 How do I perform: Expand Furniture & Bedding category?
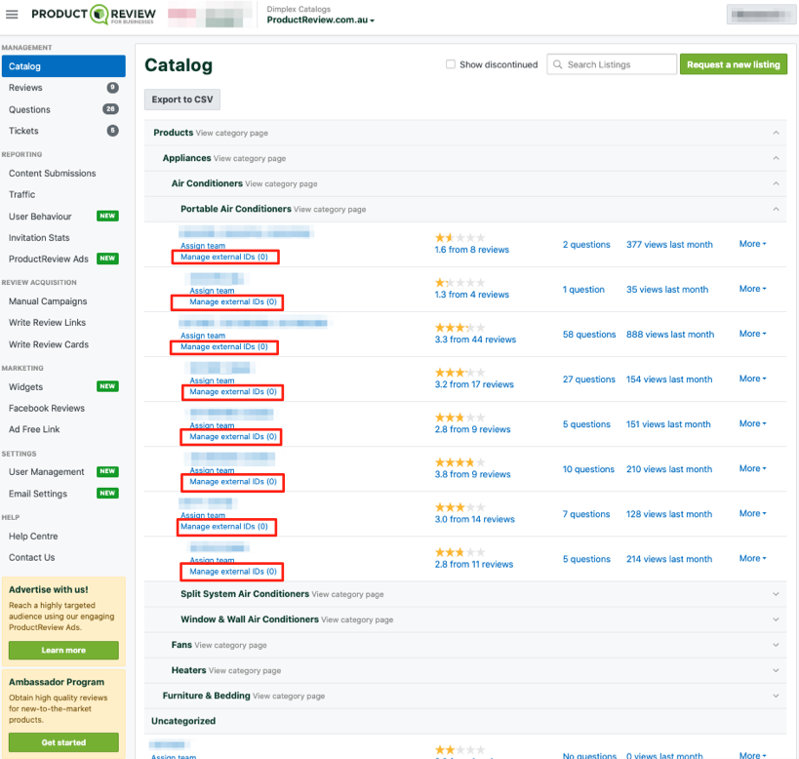point(776,696)
